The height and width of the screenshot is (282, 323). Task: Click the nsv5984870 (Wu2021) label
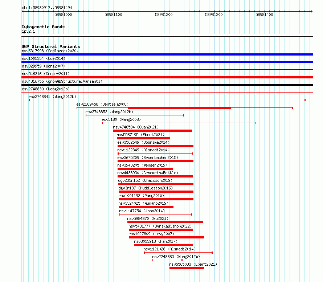coord(148,218)
